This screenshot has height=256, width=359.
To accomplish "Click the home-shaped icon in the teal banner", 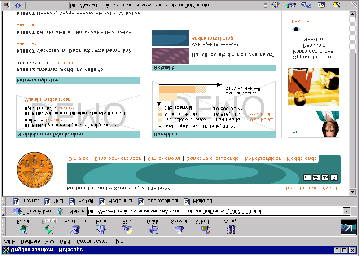I will pyautogui.click(x=307, y=177).
